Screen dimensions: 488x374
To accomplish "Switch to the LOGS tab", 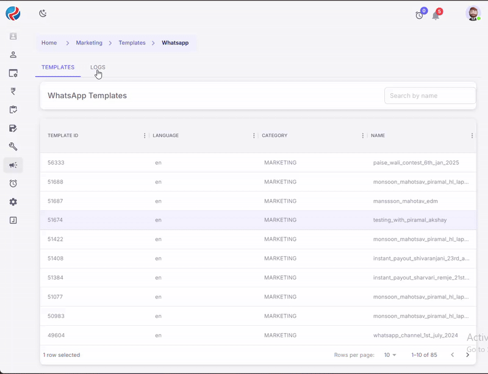I will coord(98,67).
